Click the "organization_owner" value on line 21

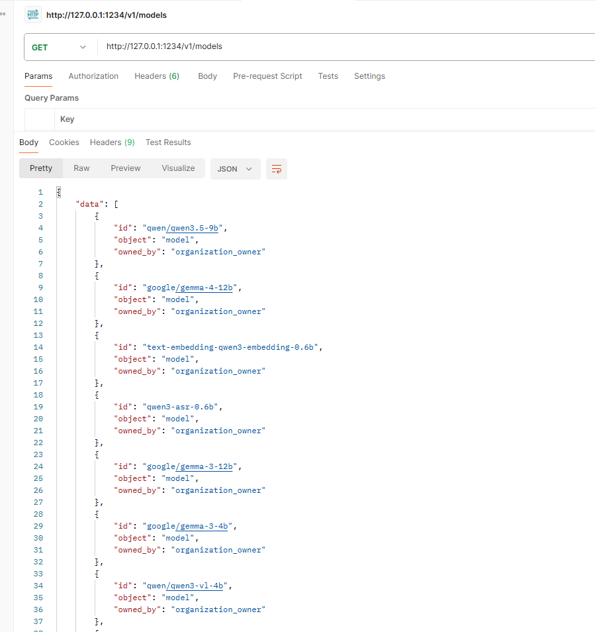218,431
